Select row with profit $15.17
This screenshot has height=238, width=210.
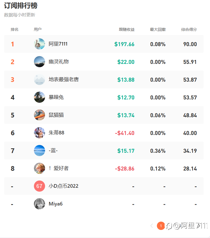(104, 151)
